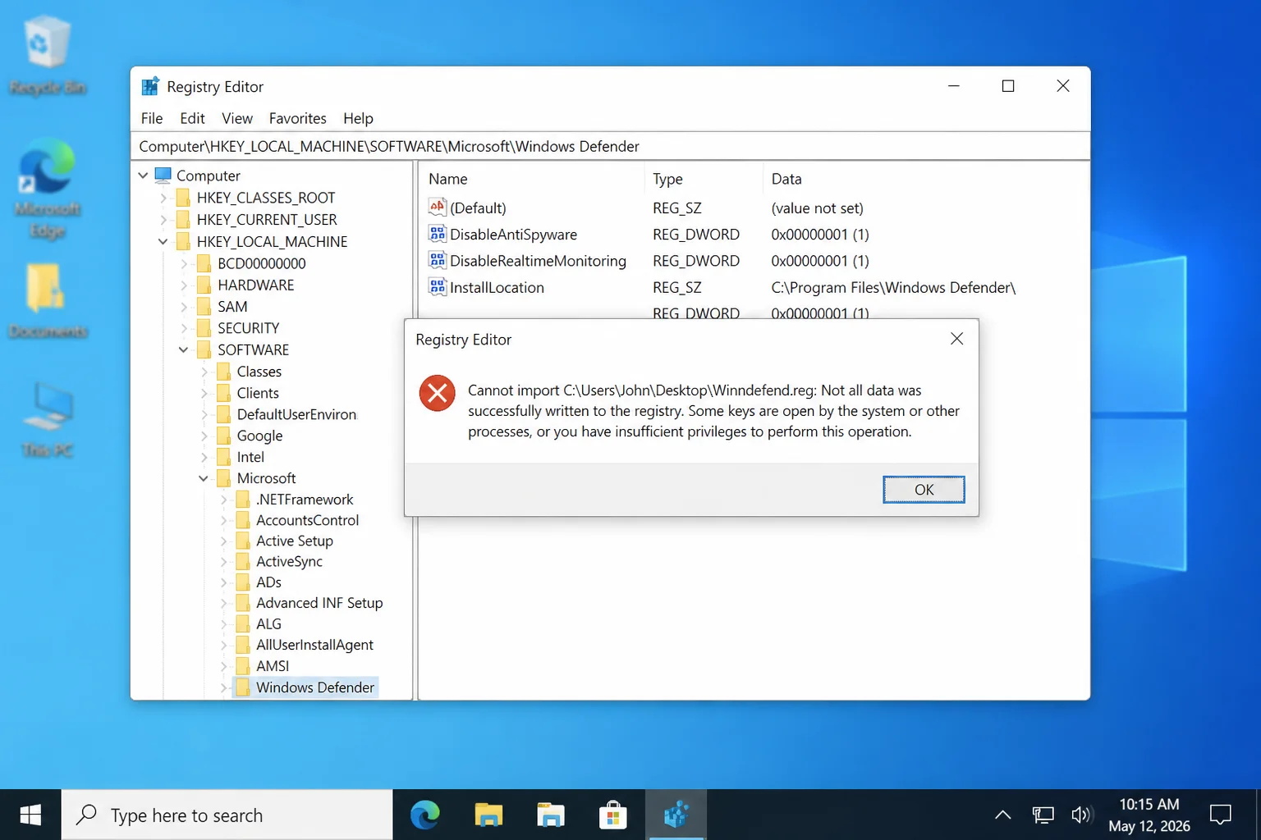Click the Windows Defender folder icon
The height and width of the screenshot is (840, 1261).
243,687
